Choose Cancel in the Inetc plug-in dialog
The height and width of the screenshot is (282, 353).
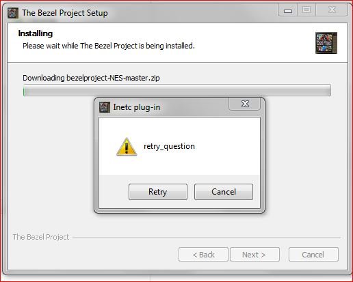tap(224, 192)
